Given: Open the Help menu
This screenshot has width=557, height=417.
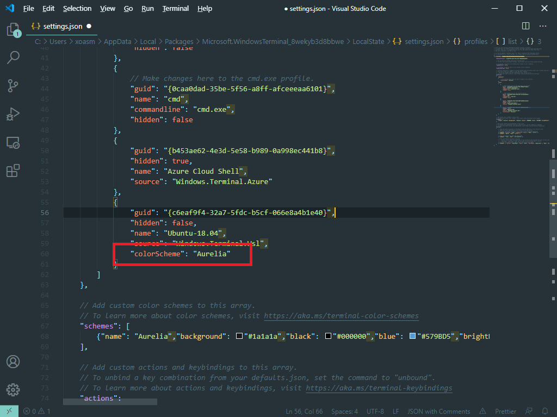Looking at the screenshot, I should [x=205, y=9].
